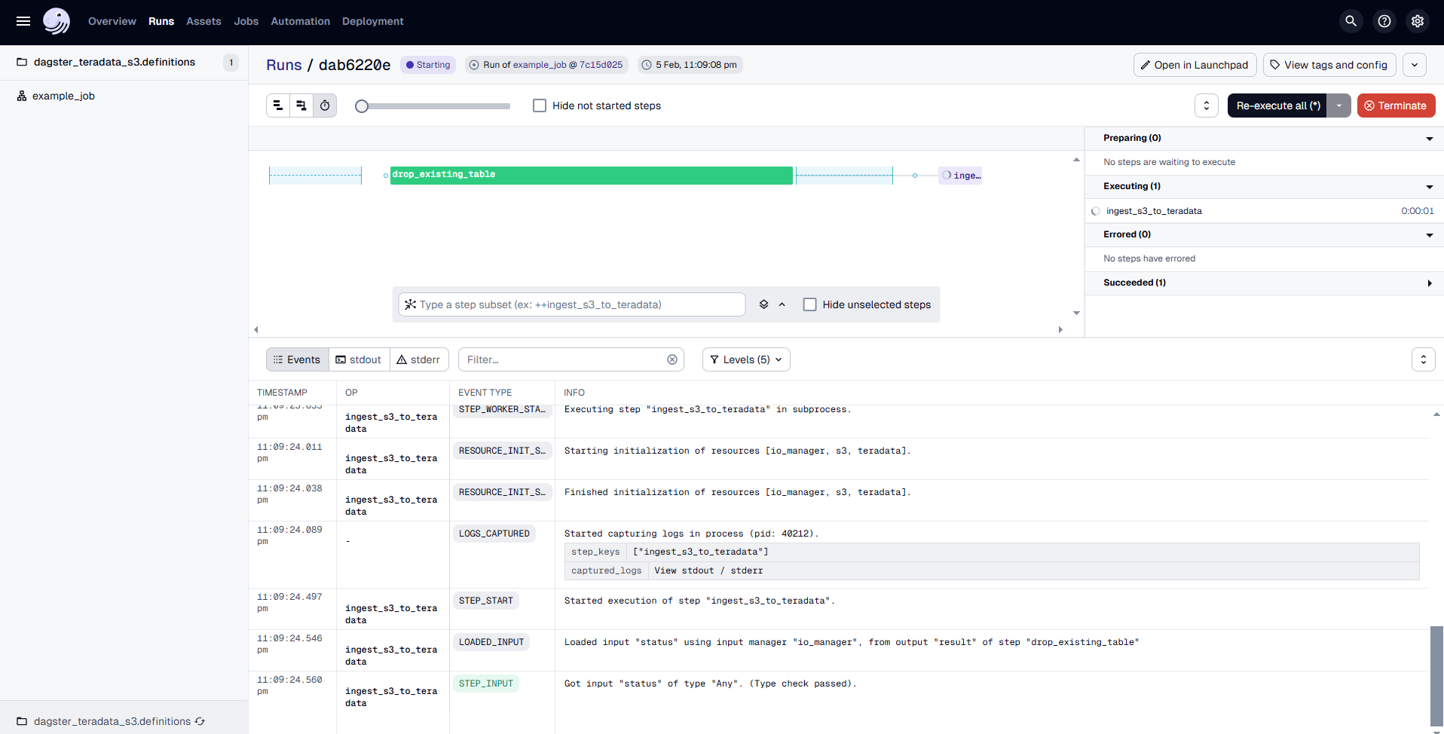
Task: Open View stdout / stderr captured logs link
Action: click(708, 570)
